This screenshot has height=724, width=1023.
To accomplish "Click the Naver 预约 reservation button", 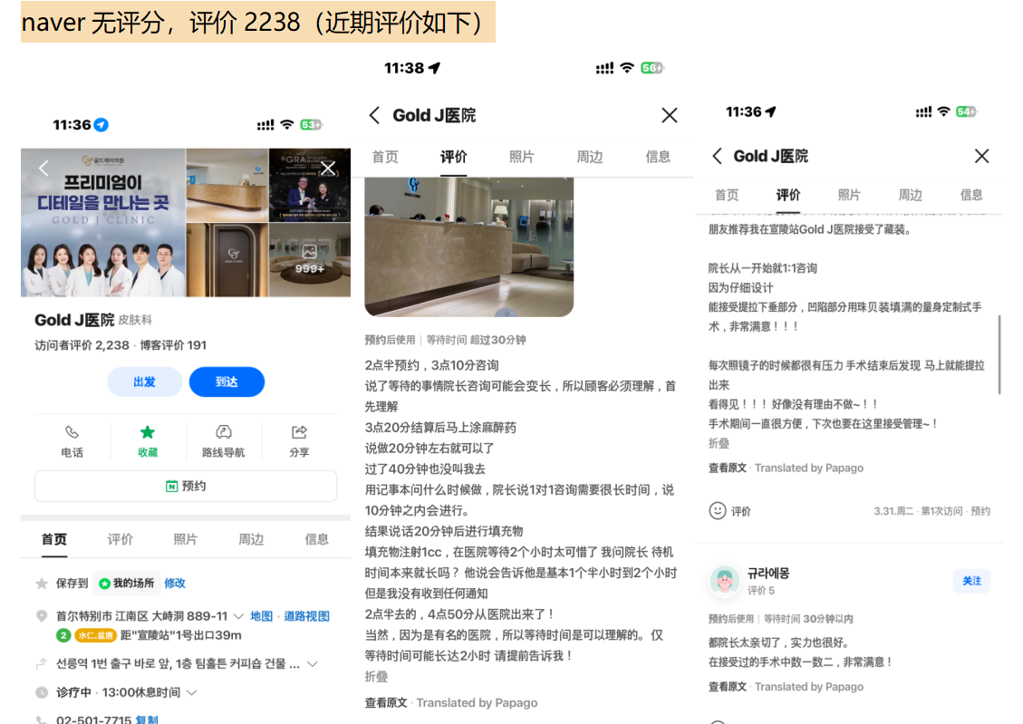I will 186,486.
